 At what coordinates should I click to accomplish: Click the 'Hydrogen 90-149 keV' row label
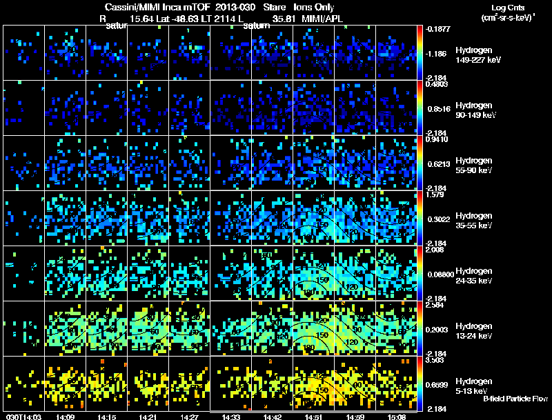tap(475, 110)
